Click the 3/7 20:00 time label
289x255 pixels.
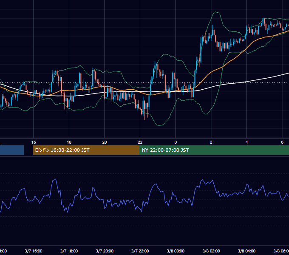pos(105,251)
